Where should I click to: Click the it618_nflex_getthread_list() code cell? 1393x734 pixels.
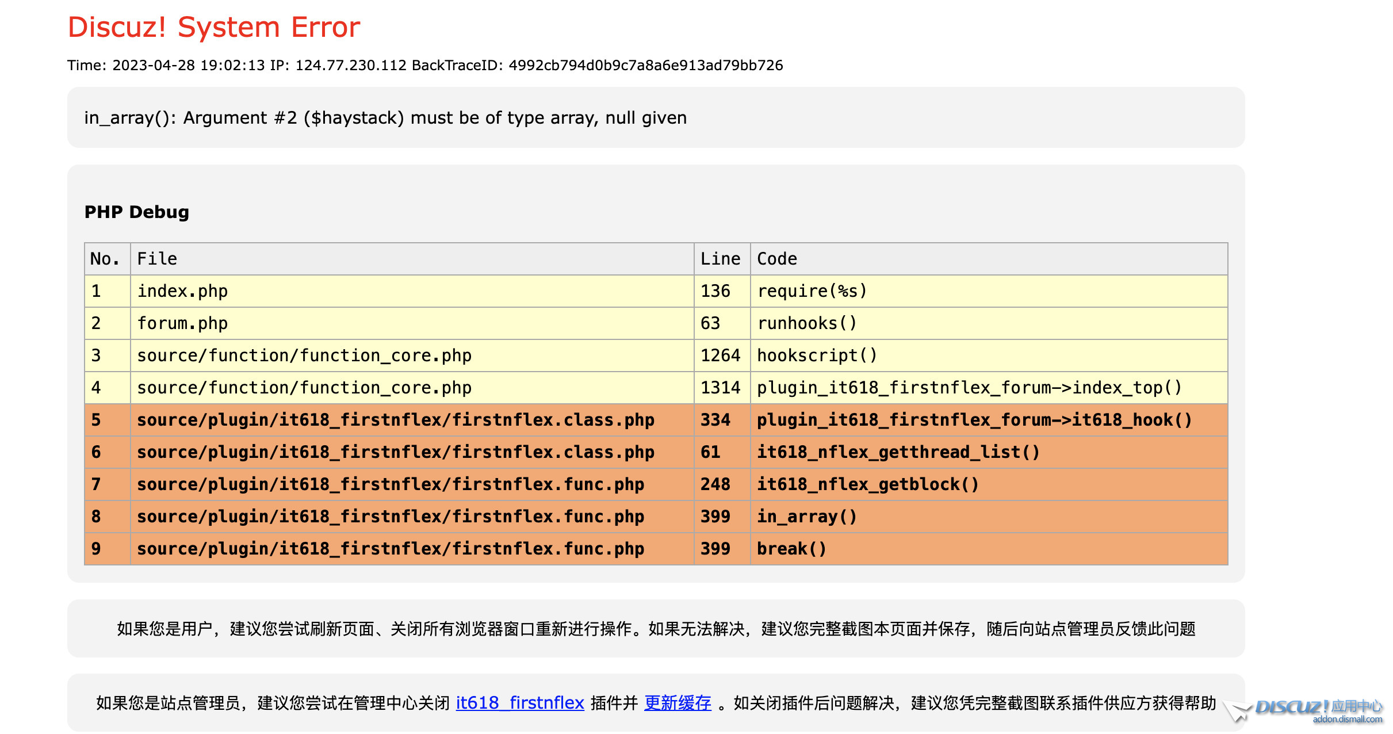[x=898, y=452]
